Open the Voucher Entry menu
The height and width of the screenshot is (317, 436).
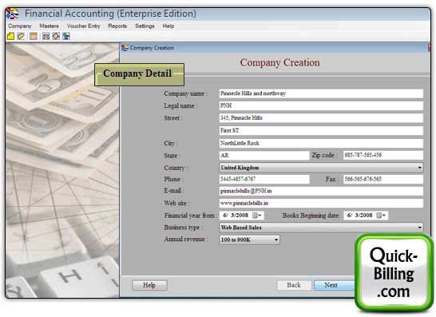pos(83,26)
